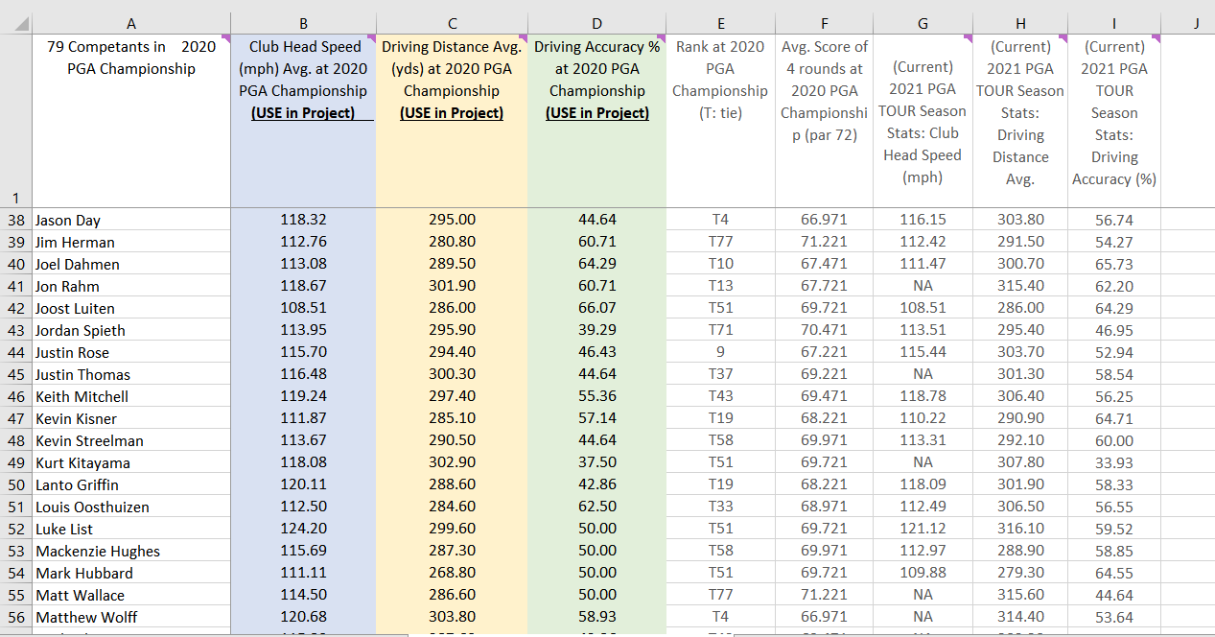Select column J header

(1188, 23)
